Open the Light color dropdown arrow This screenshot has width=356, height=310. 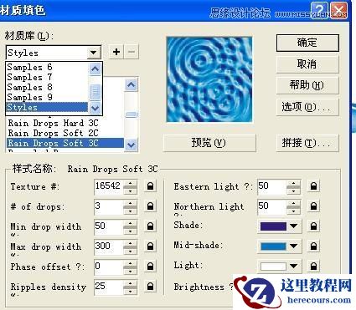[293, 267]
